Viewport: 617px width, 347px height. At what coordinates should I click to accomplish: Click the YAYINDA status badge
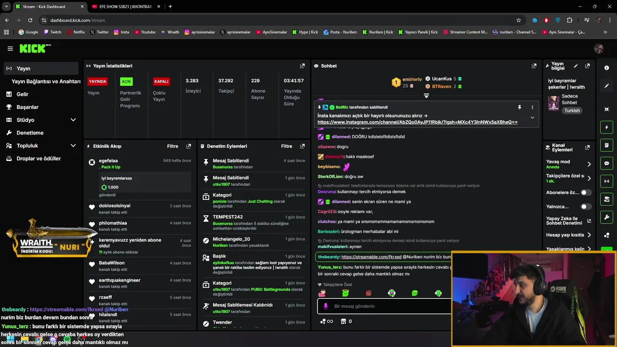[97, 81]
